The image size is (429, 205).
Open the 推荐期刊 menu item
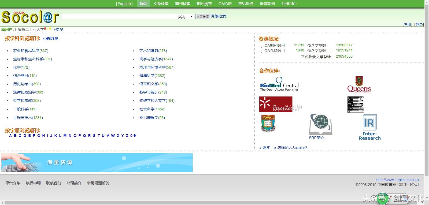pyautogui.click(x=267, y=4)
